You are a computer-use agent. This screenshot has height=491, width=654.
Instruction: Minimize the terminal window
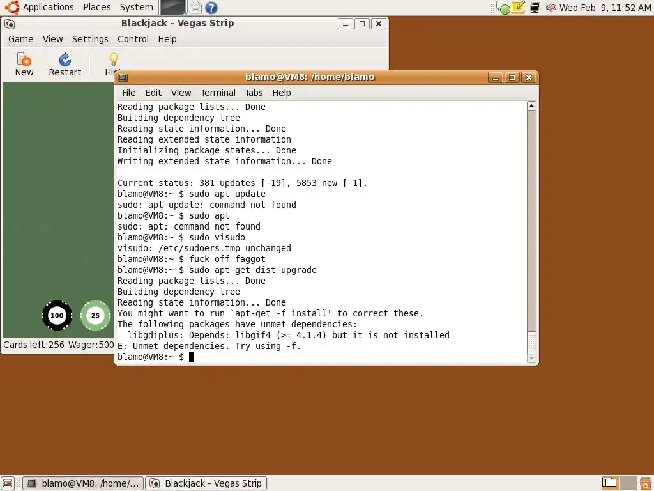coord(496,77)
